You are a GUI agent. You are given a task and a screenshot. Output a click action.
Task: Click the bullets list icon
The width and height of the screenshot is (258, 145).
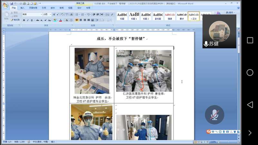[x=77, y=15]
